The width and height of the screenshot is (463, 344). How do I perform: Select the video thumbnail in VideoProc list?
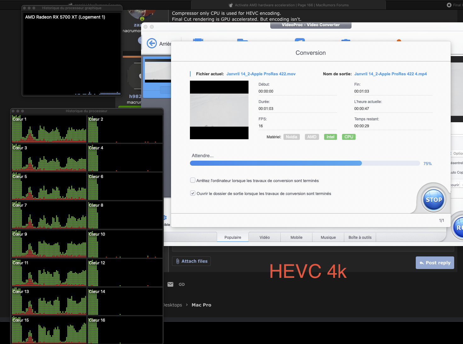(157, 71)
